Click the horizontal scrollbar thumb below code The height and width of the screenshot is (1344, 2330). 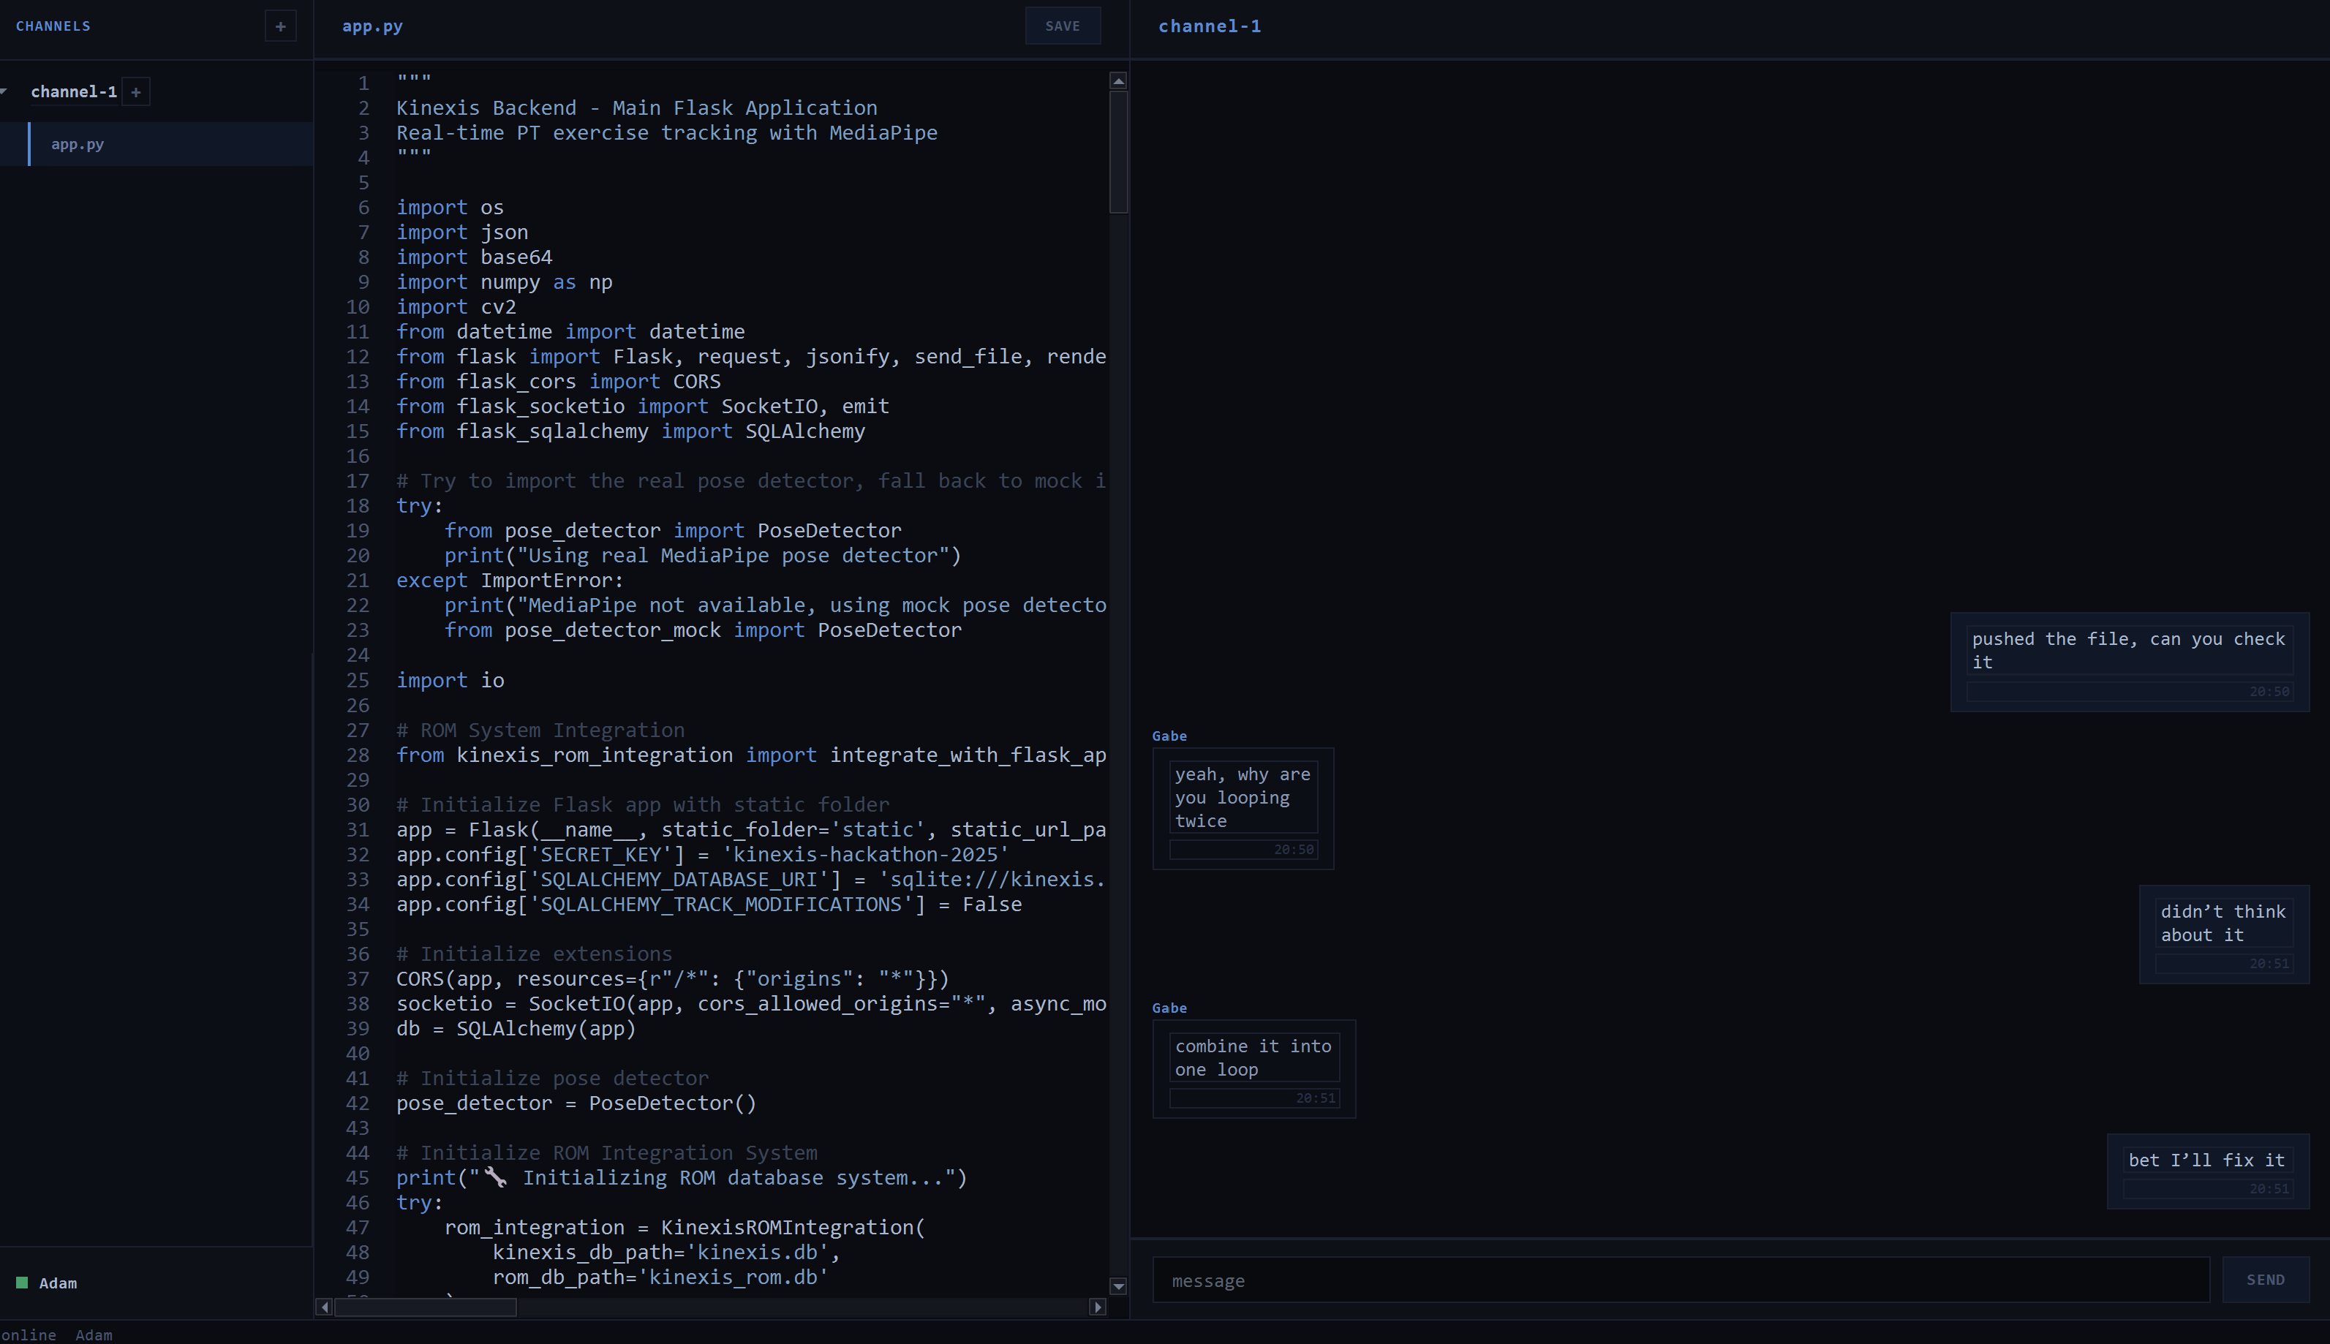pos(425,1306)
